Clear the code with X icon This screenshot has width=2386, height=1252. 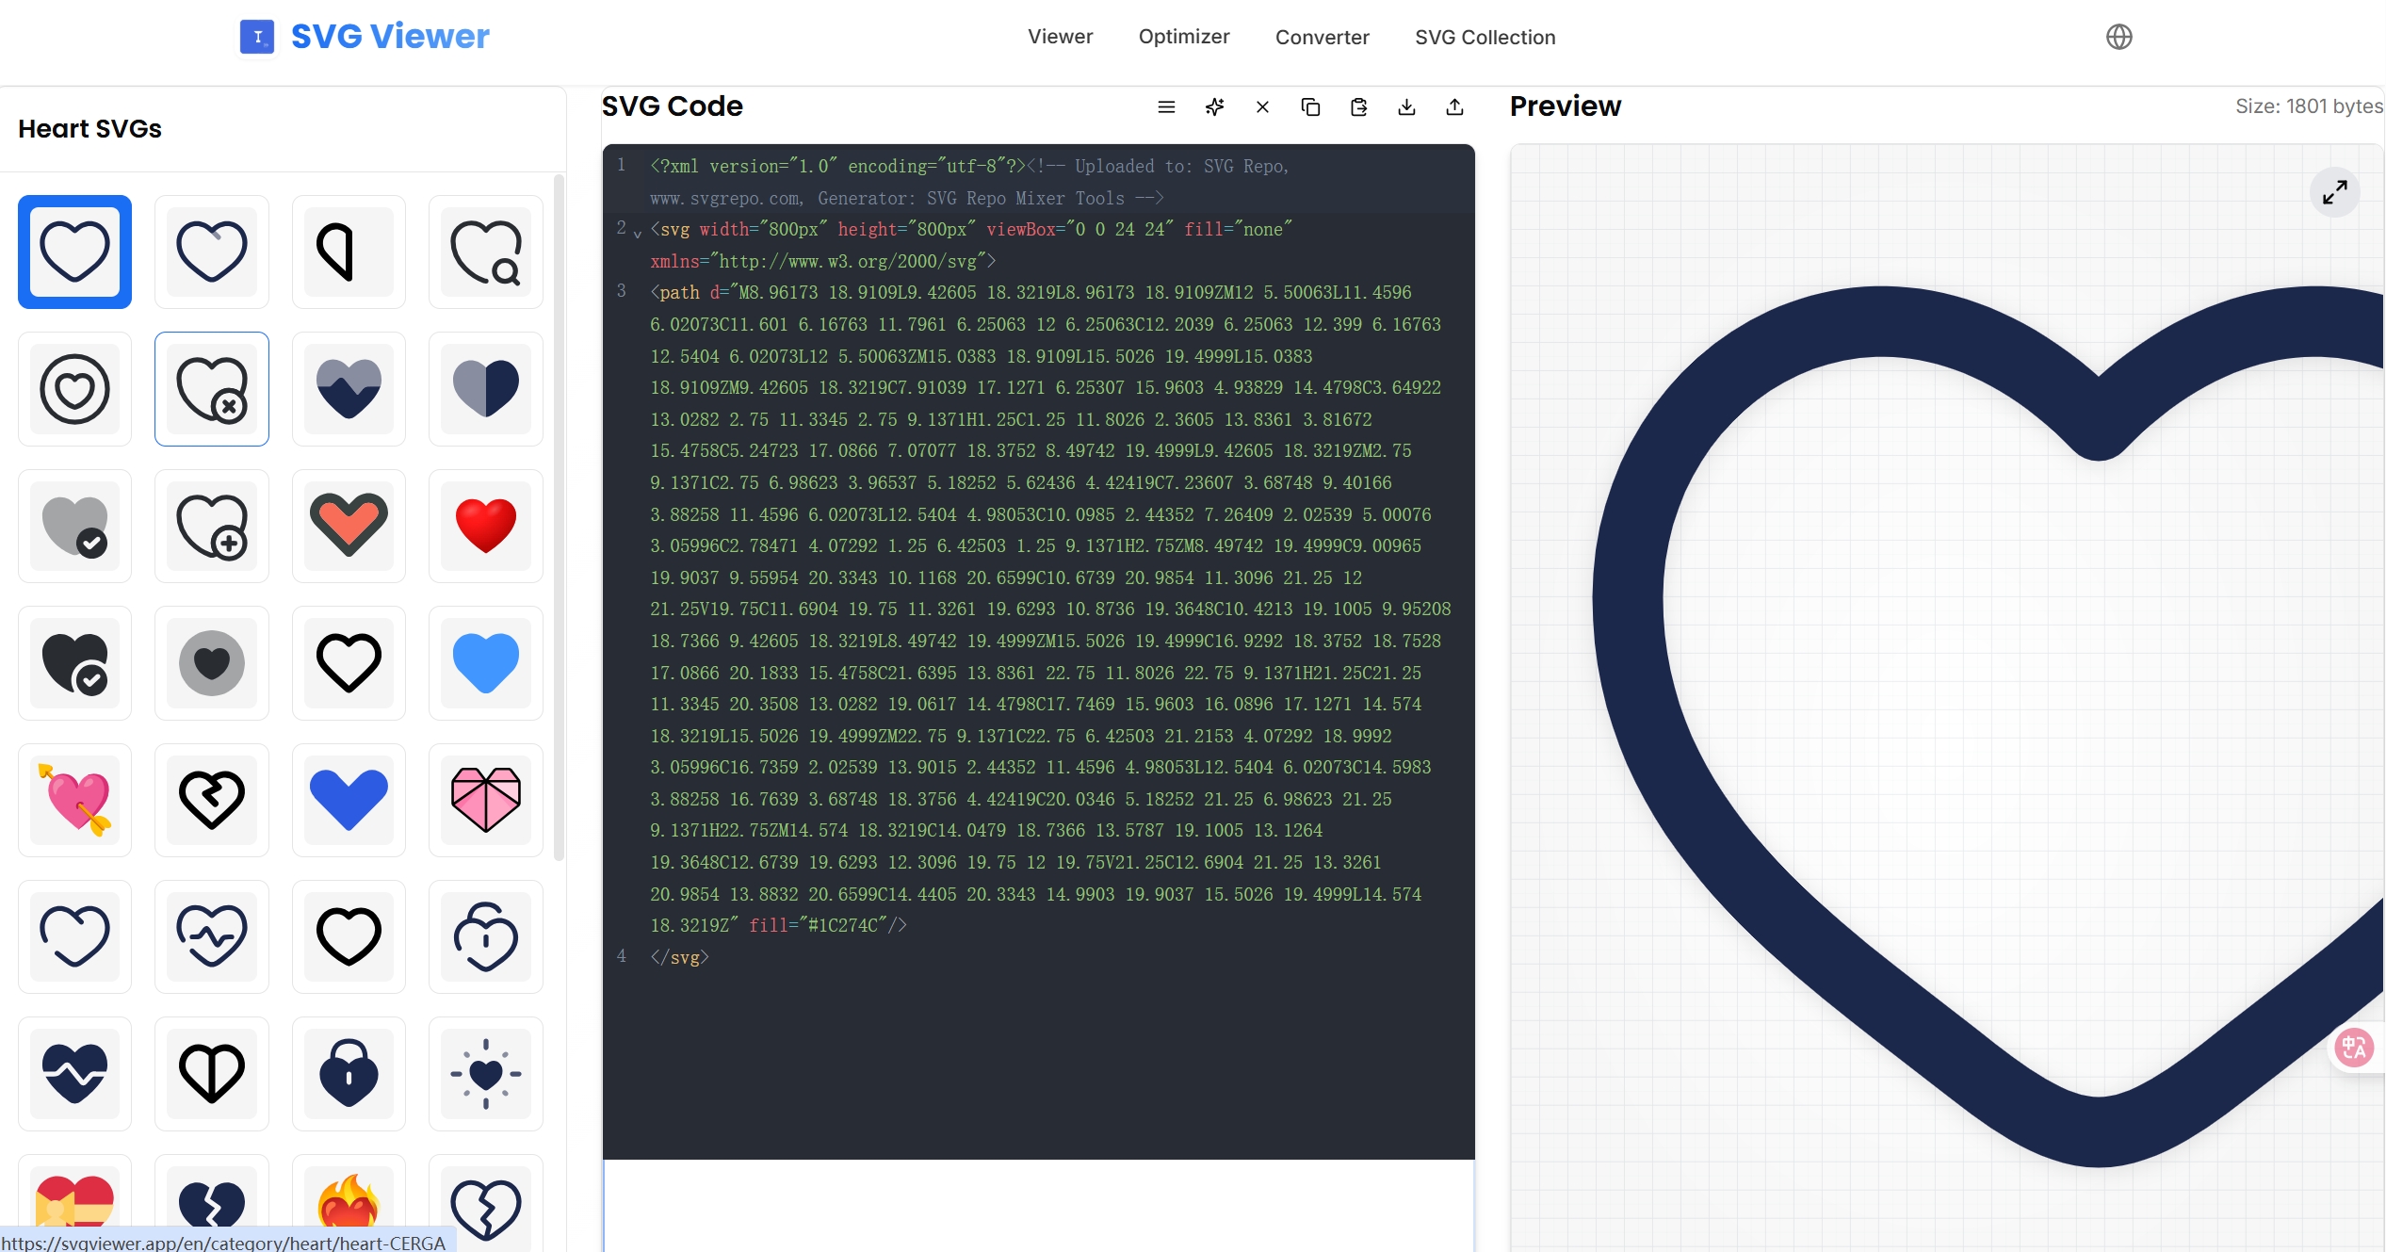[1262, 107]
